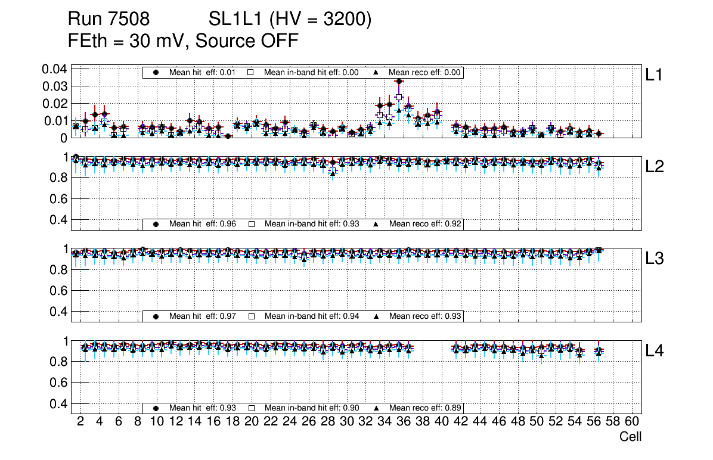The image size is (713, 460).
Task: Click the open square marker in L1 legend
Action: click(x=251, y=72)
